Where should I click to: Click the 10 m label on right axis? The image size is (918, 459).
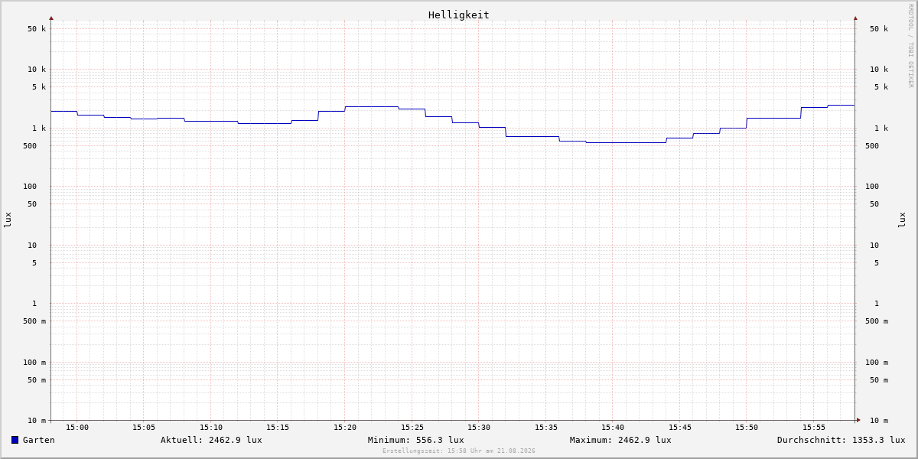[x=879, y=420]
